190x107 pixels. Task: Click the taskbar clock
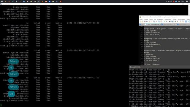point(183,1)
